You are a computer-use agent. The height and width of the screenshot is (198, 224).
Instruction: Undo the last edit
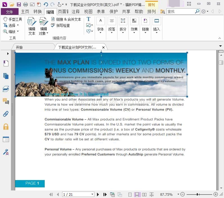pyautogui.click(x=46, y=4)
